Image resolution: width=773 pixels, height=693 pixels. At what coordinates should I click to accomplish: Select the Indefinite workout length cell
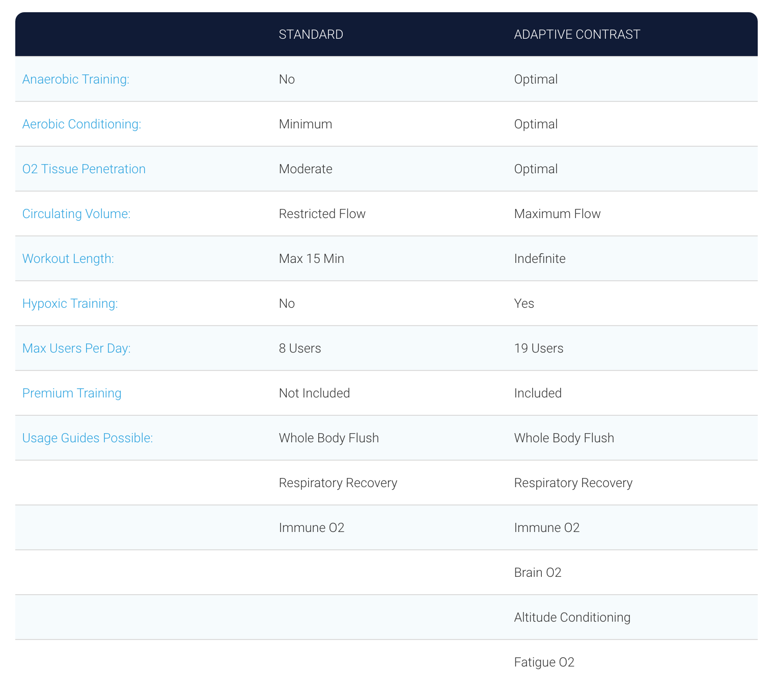click(540, 259)
